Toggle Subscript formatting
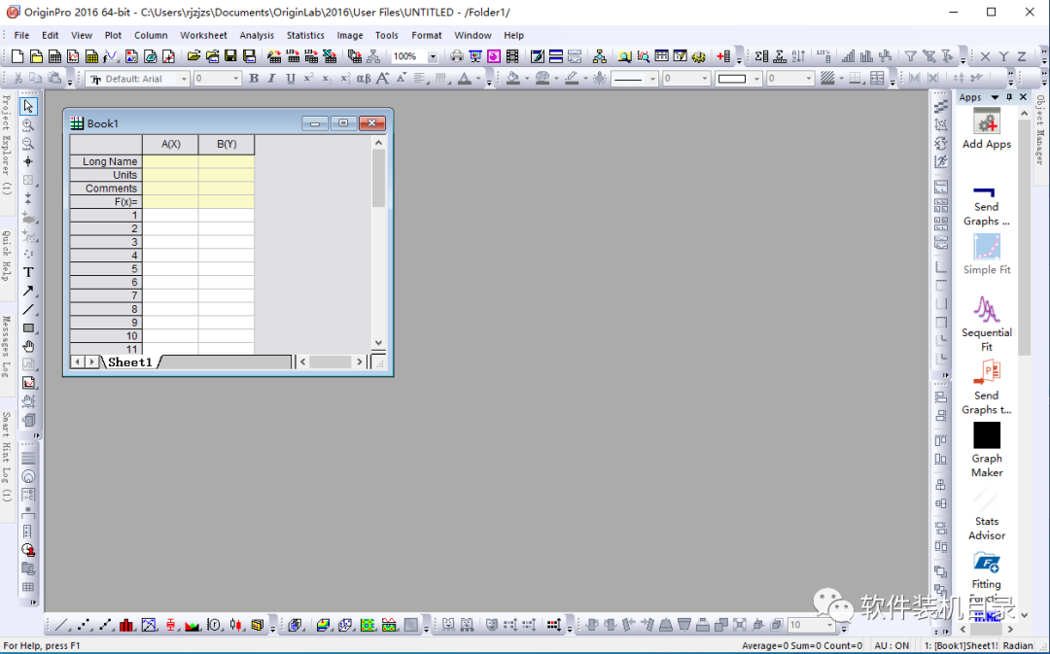The height and width of the screenshot is (654, 1050). click(x=327, y=79)
